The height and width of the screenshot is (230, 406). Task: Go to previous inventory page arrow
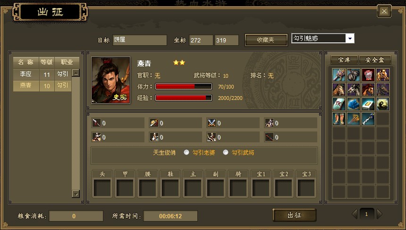pos(355,214)
